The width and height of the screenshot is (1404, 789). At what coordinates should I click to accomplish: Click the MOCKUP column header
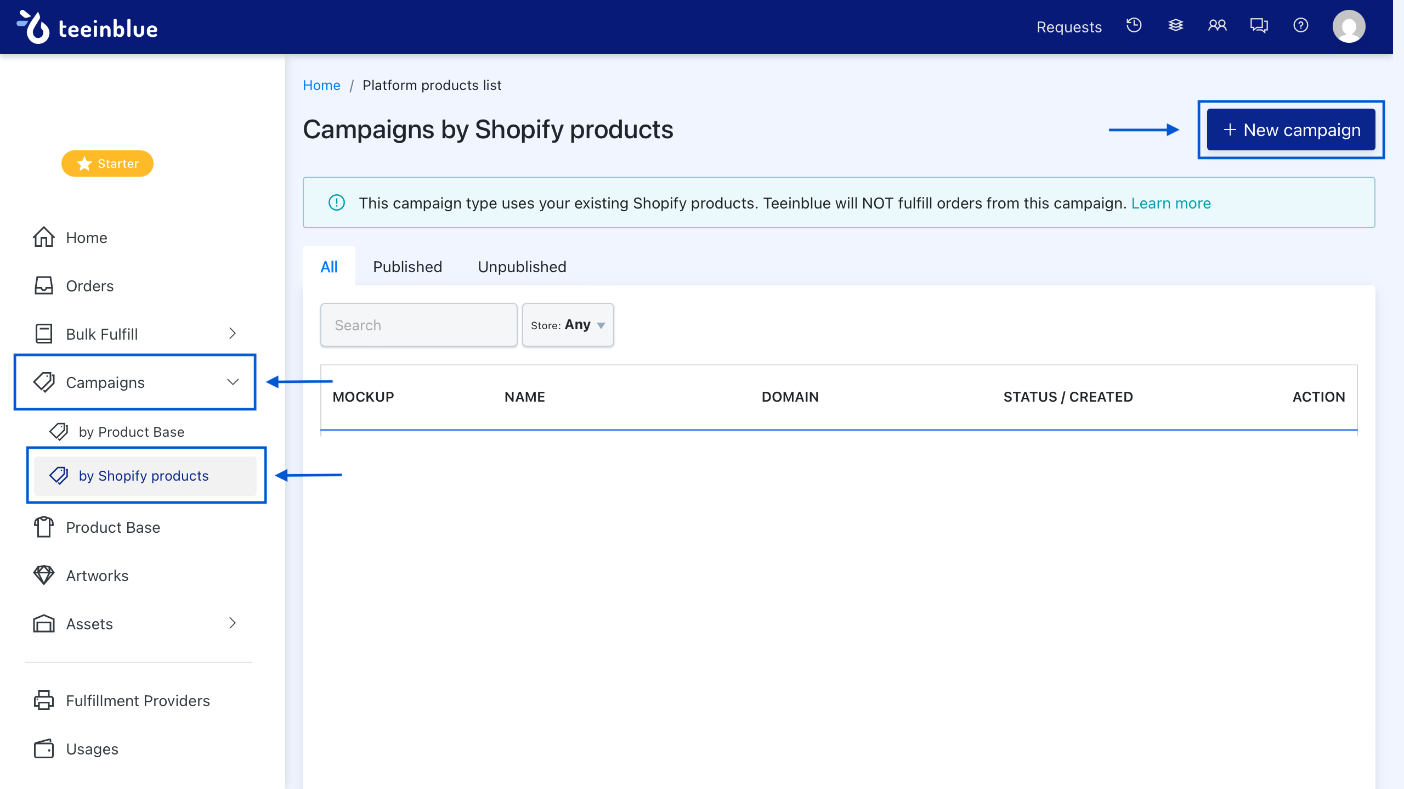[363, 397]
